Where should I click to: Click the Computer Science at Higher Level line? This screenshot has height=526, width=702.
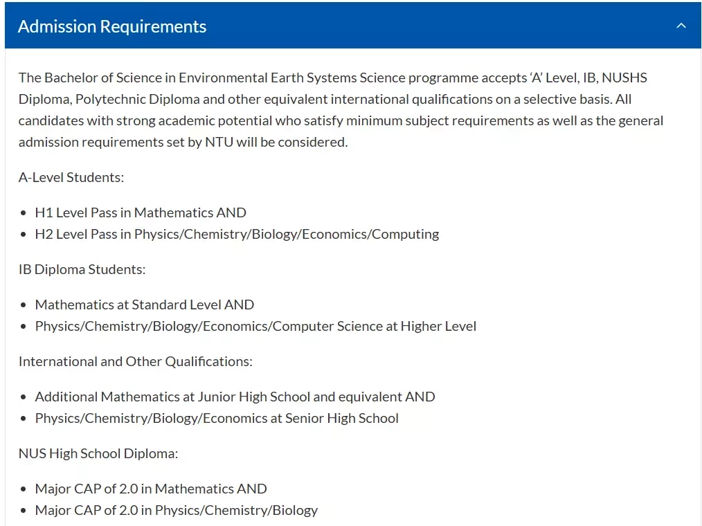[x=255, y=327]
